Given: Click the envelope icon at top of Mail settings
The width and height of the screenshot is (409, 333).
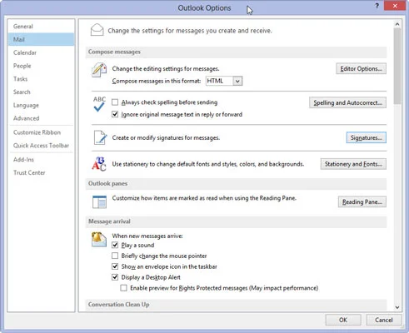Looking at the screenshot, I should (x=97, y=30).
